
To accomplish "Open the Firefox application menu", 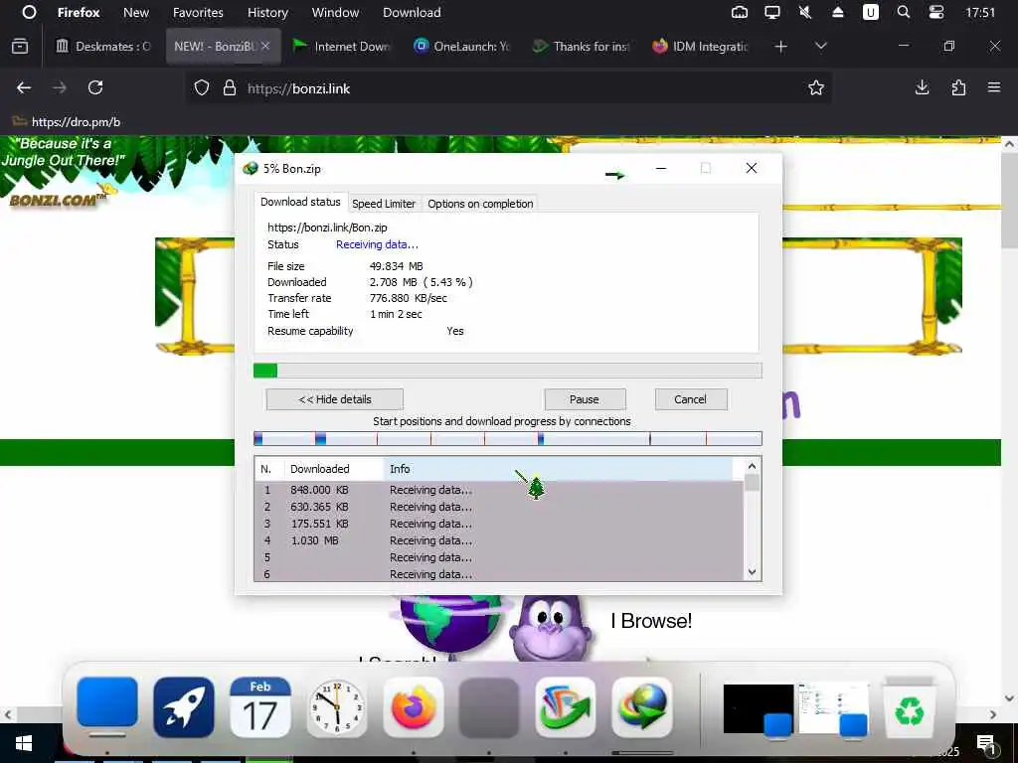I will click(79, 12).
